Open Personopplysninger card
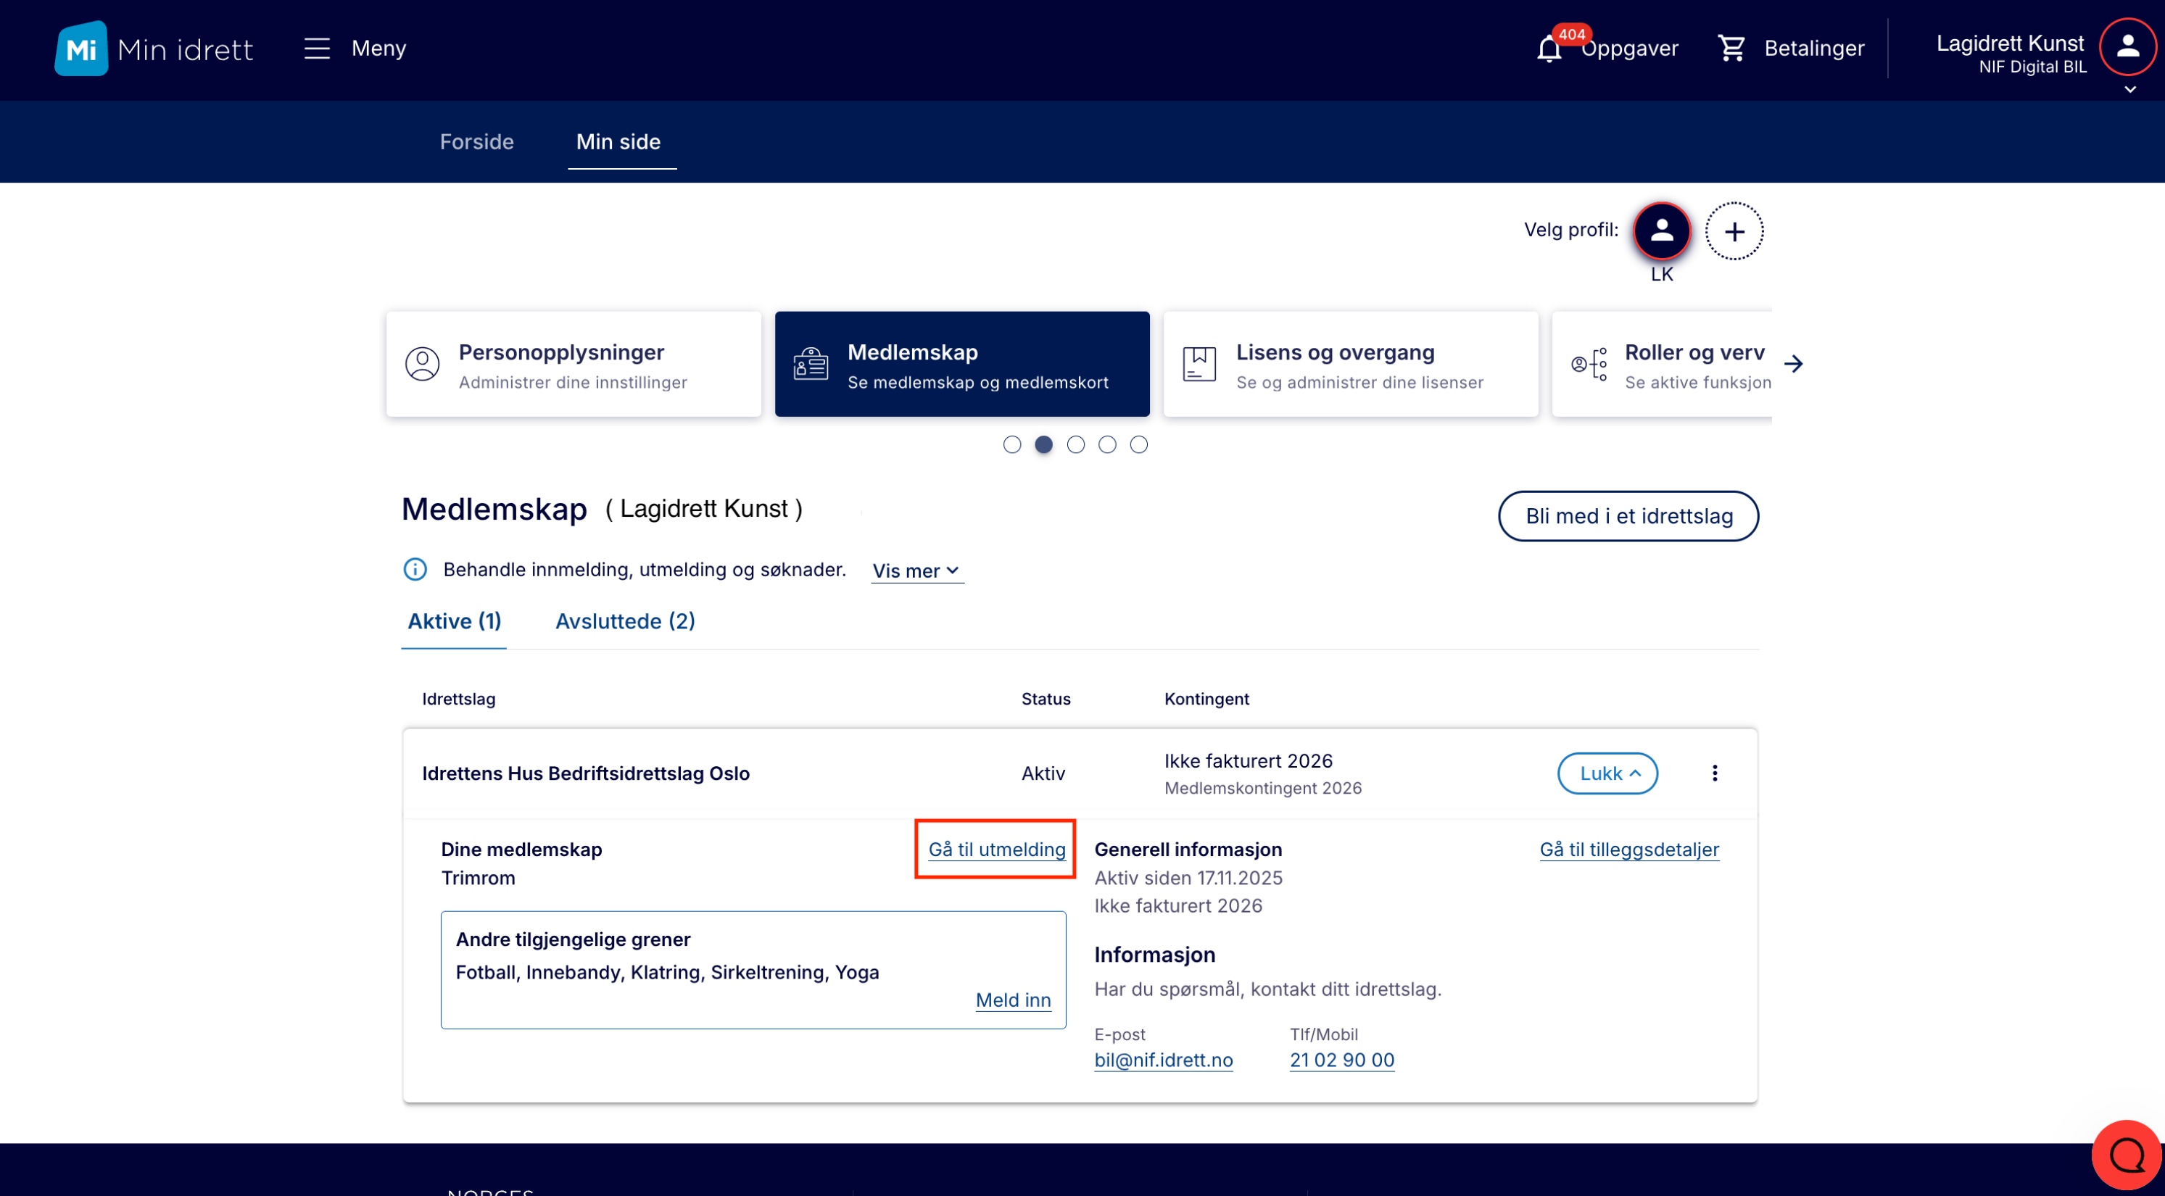 tap(574, 365)
